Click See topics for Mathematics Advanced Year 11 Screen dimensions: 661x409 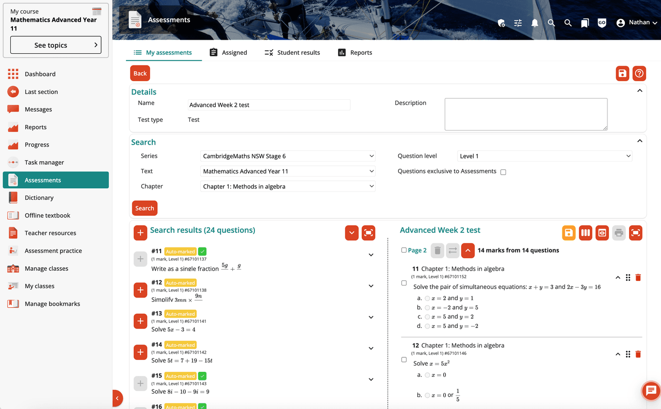(55, 45)
